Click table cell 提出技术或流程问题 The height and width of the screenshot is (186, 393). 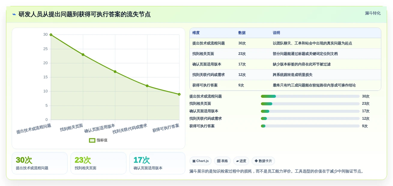point(209,43)
